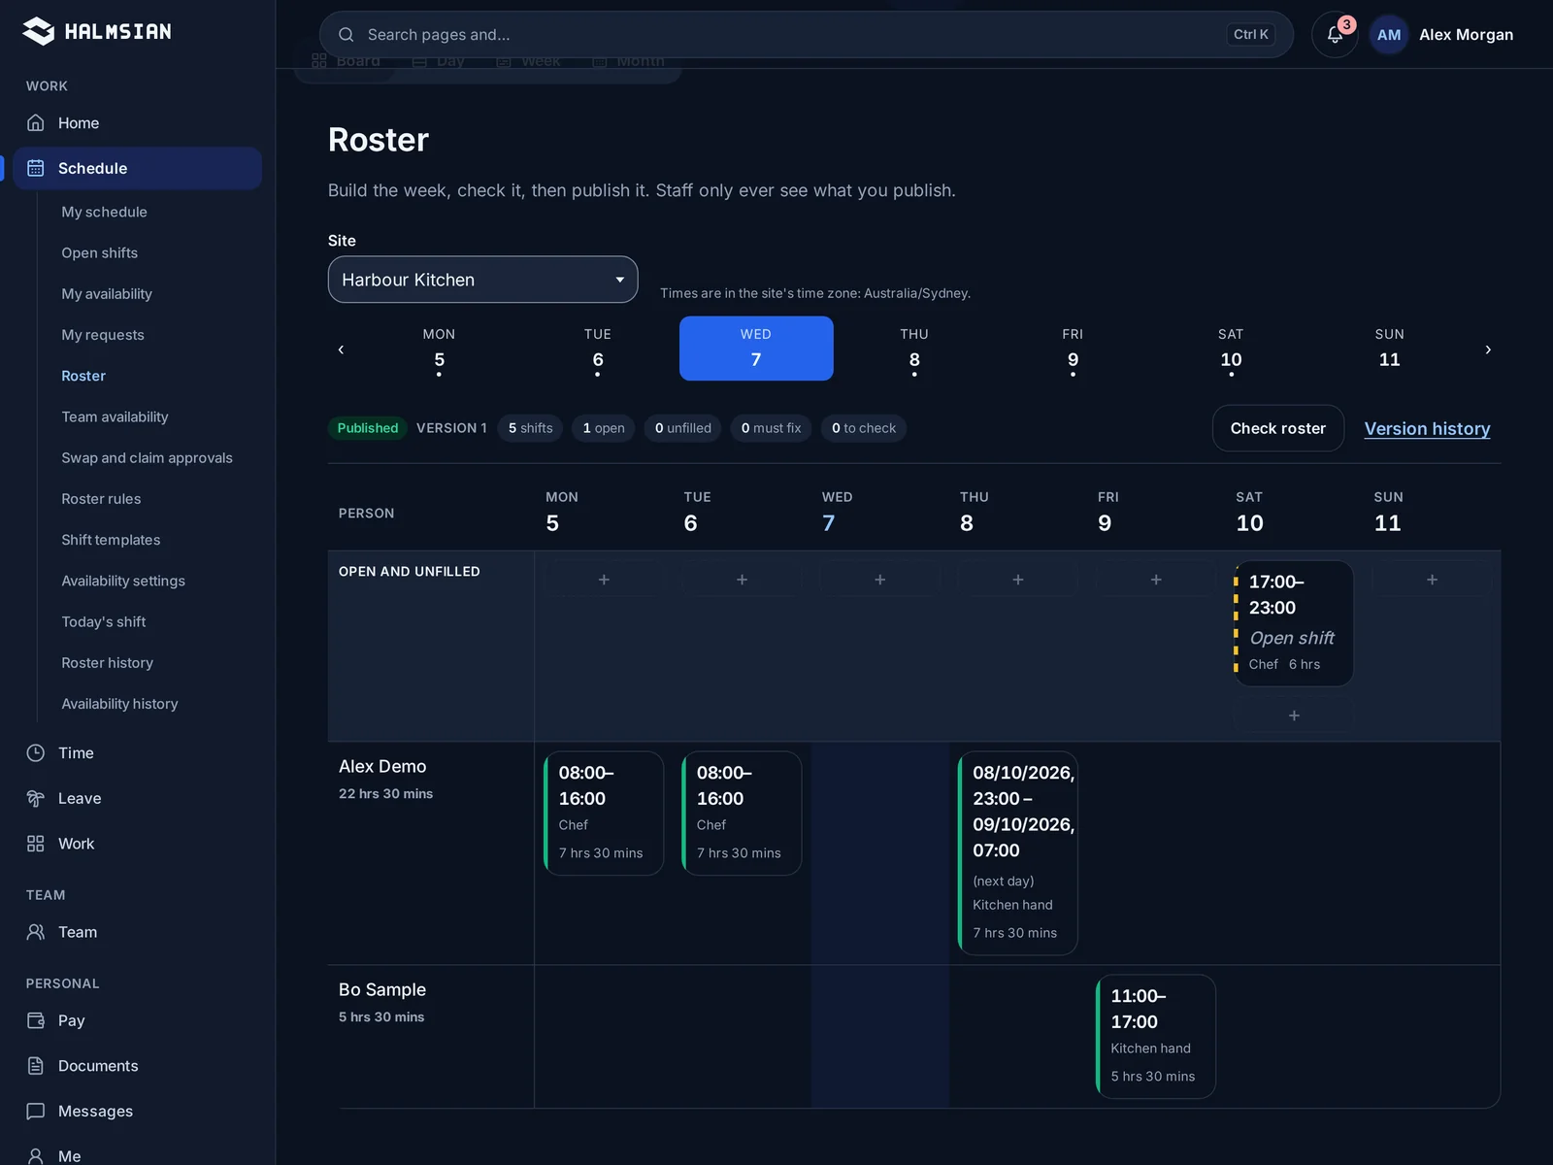The height and width of the screenshot is (1165, 1553).
Task: Add open shift on Wednesday 7
Action: [880, 580]
